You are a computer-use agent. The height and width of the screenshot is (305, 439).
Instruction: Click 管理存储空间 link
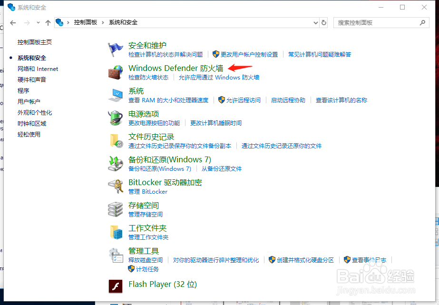[146, 214]
